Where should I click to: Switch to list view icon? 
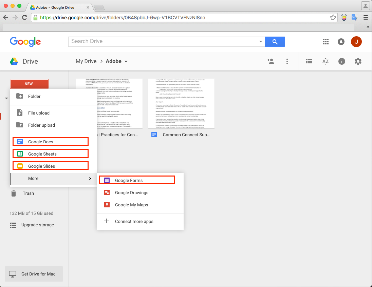[x=309, y=61]
